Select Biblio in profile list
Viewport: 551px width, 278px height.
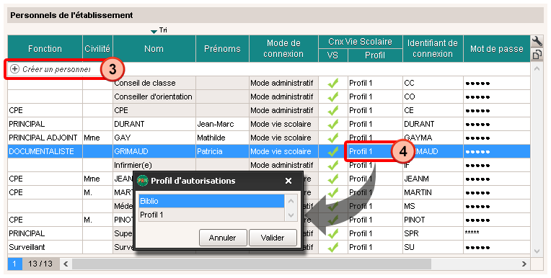coord(211,201)
